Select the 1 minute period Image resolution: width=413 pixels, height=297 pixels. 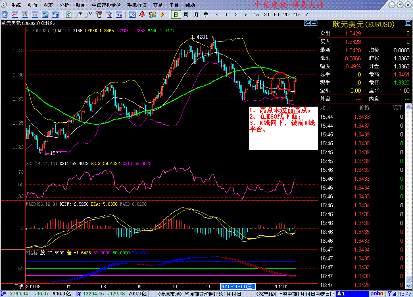coord(226,15)
